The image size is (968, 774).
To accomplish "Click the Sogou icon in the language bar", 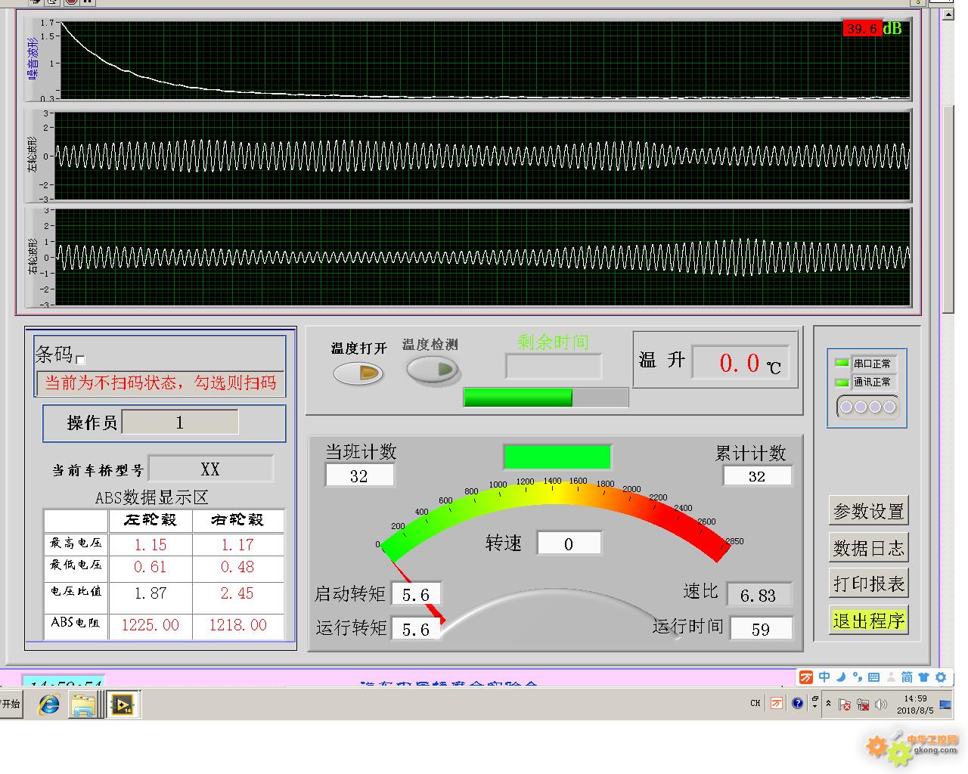I will (777, 704).
